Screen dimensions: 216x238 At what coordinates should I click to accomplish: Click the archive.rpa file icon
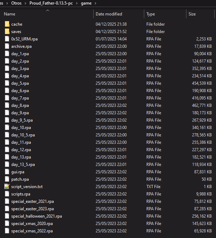7,46
